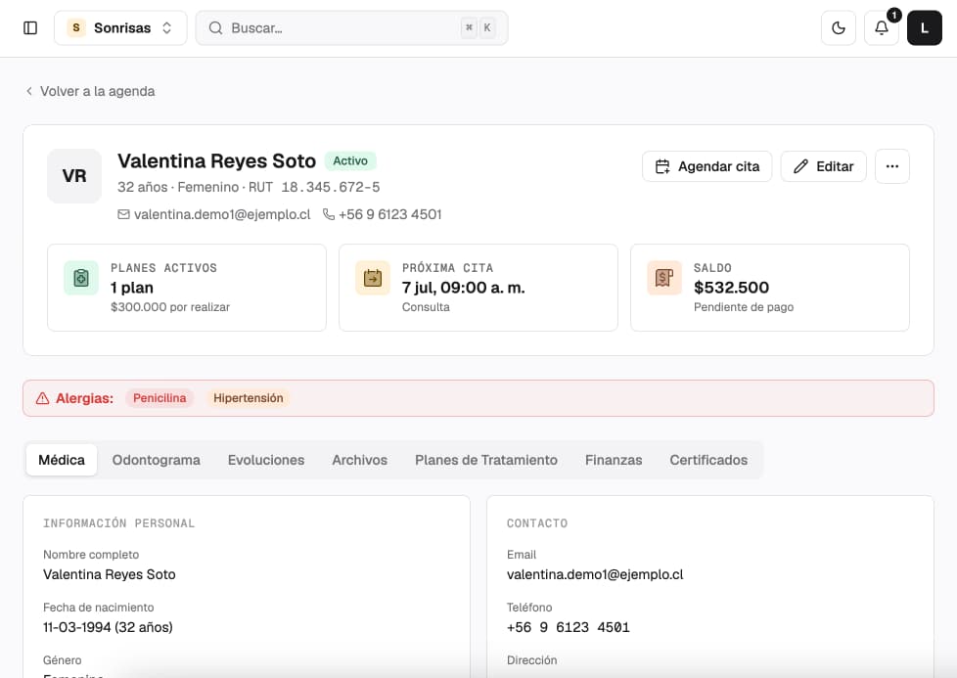Toggle the sidebar panel icon
The height and width of the screenshot is (678, 957).
point(30,28)
